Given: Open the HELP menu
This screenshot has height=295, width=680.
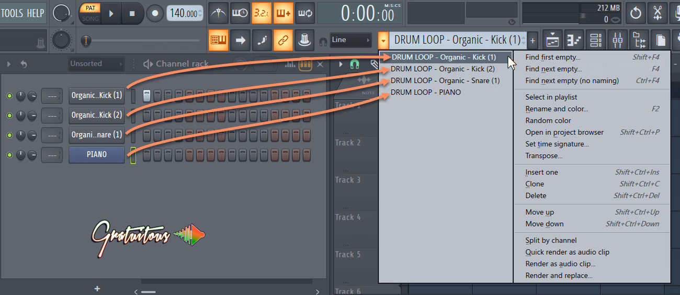Looking at the screenshot, I should tap(36, 13).
